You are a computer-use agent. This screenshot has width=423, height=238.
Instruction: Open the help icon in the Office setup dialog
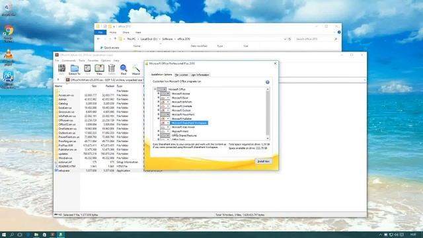coord(267,82)
